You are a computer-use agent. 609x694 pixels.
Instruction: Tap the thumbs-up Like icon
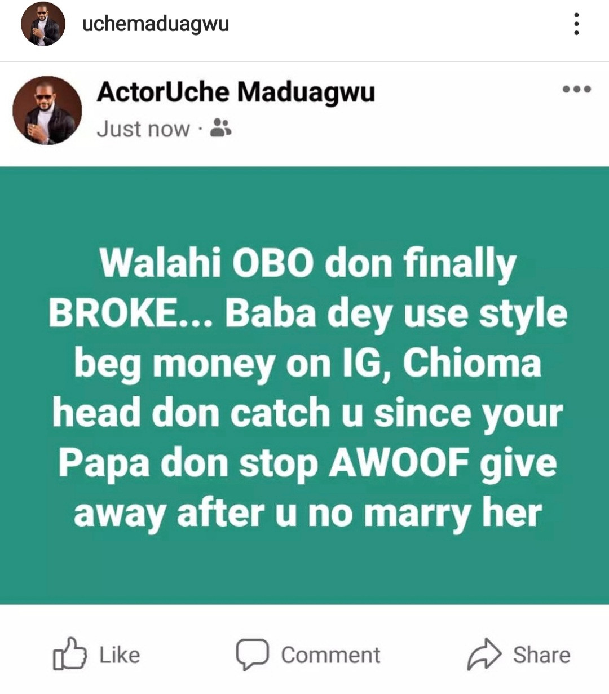(70, 654)
